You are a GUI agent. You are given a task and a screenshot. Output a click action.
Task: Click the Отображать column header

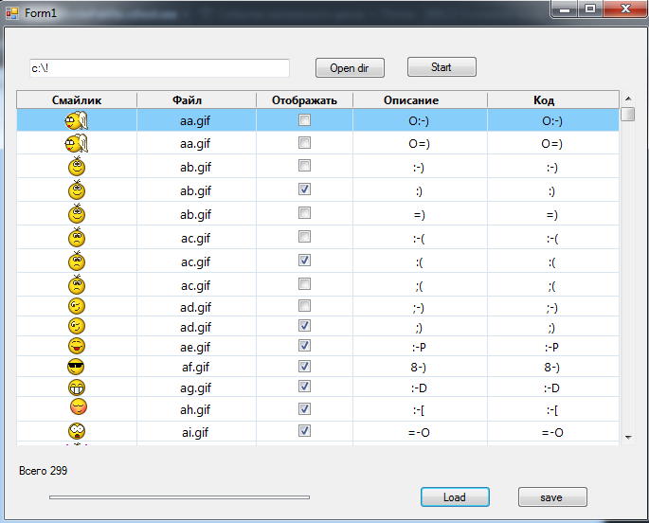tap(304, 99)
